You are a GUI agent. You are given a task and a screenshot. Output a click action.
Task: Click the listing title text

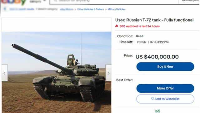pyautogui.click(x=154, y=20)
